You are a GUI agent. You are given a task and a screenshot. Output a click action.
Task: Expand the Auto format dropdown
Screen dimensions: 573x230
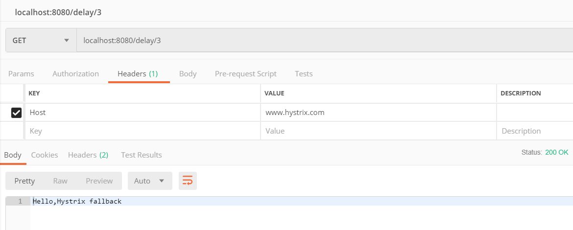click(x=150, y=181)
